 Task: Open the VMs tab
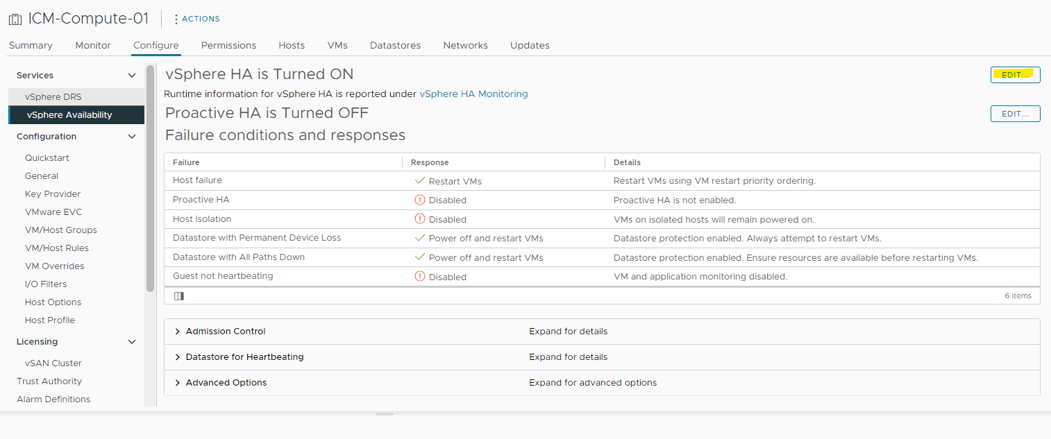(337, 45)
